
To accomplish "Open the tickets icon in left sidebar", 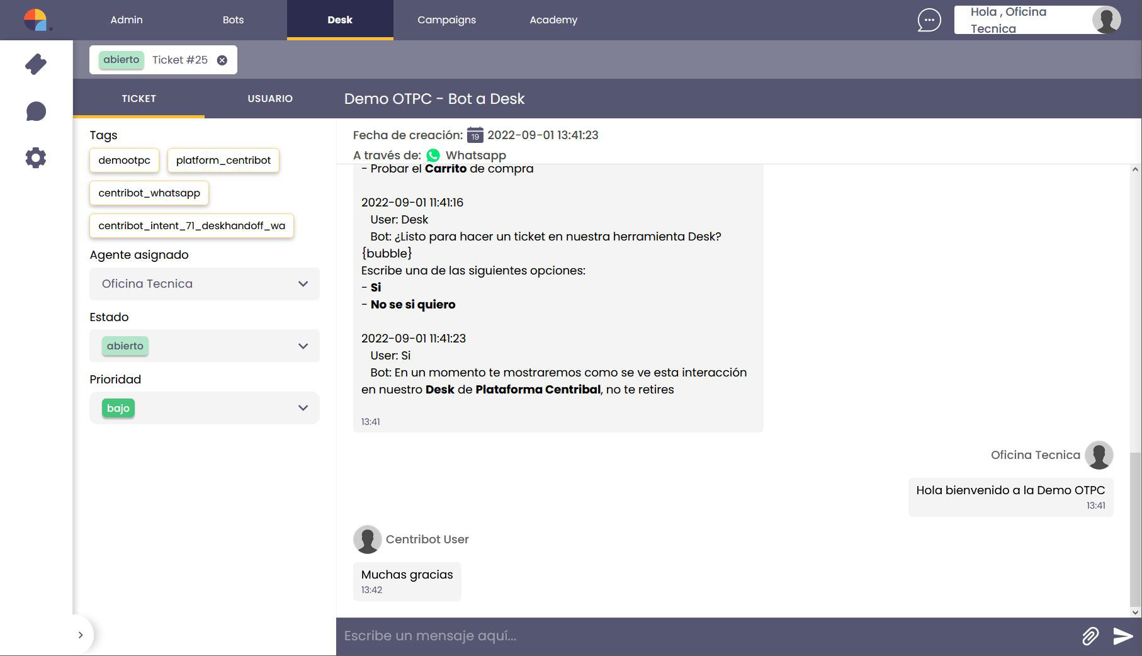I will point(36,64).
